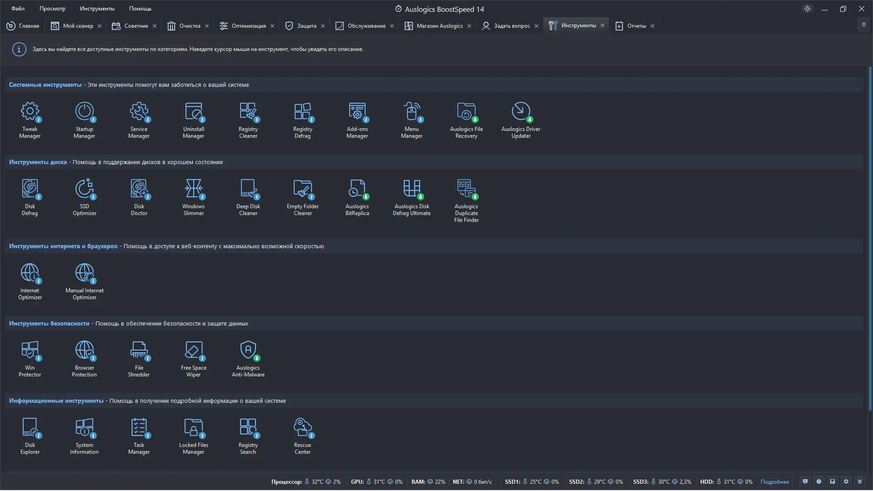Open the Disk Doctor tool
Image resolution: width=873 pixels, height=491 pixels.
click(139, 197)
